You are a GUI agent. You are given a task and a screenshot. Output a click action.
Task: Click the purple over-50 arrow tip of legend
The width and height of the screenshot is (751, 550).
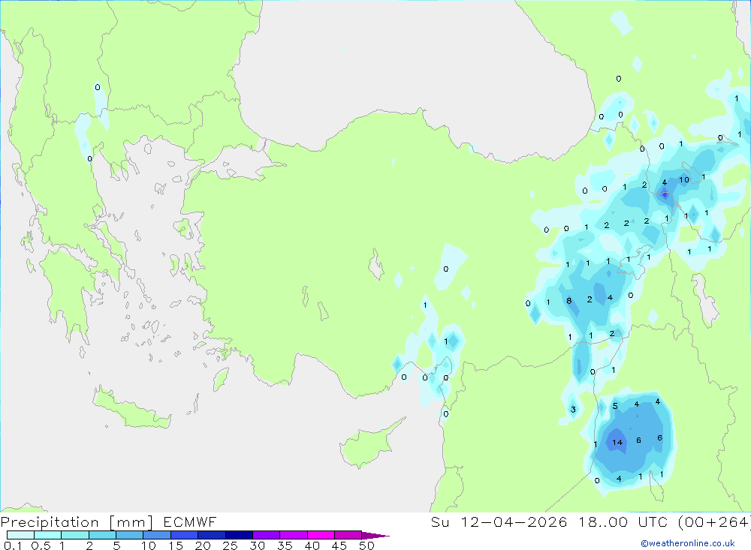point(375,536)
